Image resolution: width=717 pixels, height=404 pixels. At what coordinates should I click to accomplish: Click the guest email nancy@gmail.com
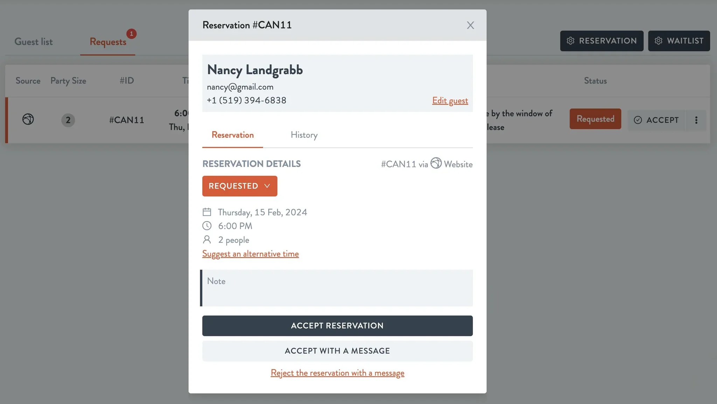[x=240, y=87]
